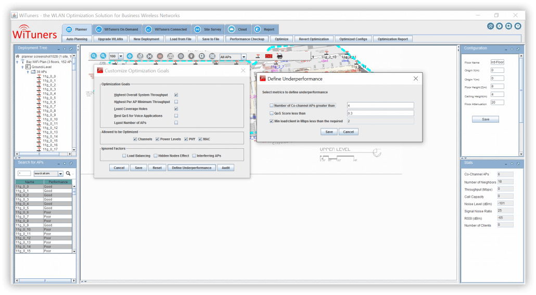
Task: Click the floor plan image icon
Action: point(170,56)
